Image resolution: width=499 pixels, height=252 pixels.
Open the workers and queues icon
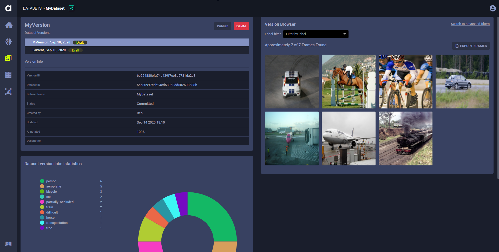[8, 75]
